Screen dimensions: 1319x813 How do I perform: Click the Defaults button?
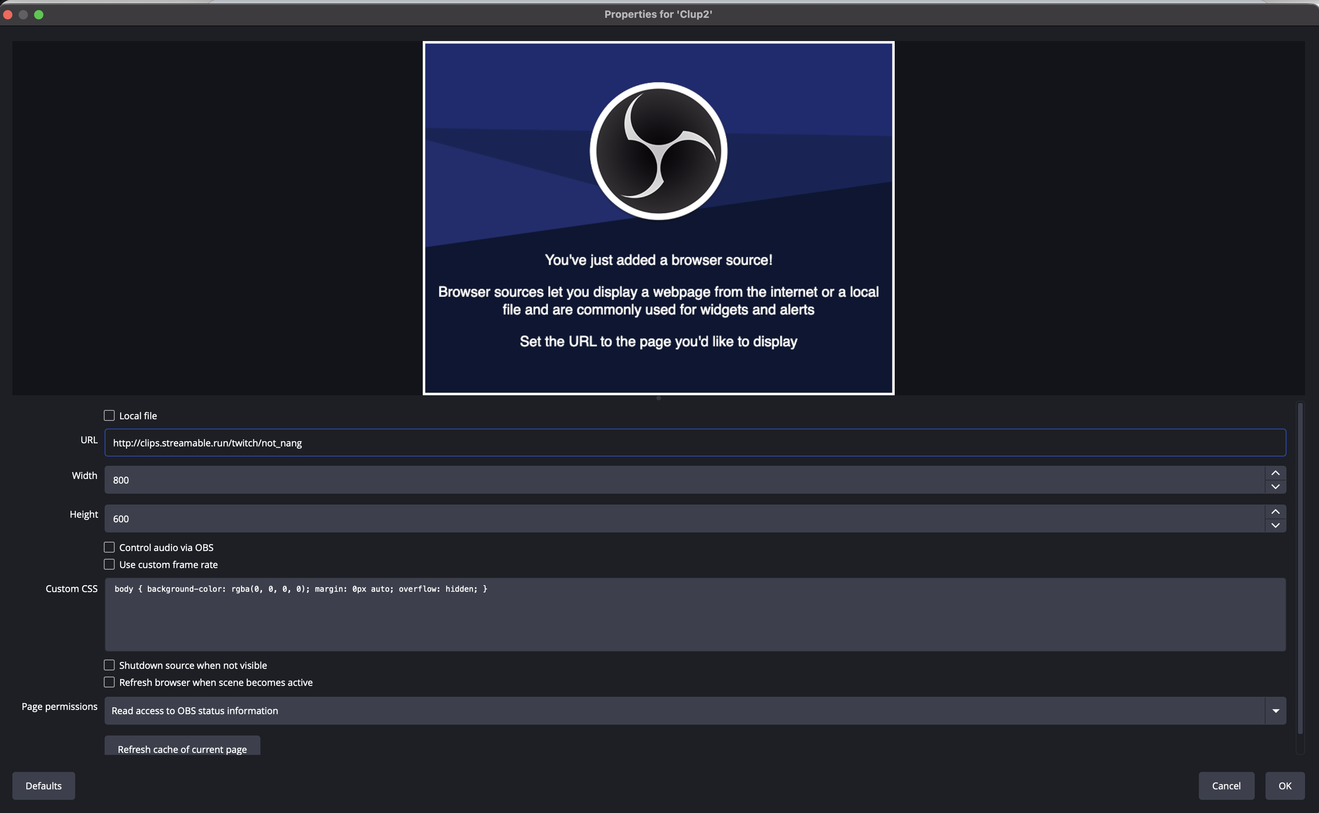(x=43, y=785)
